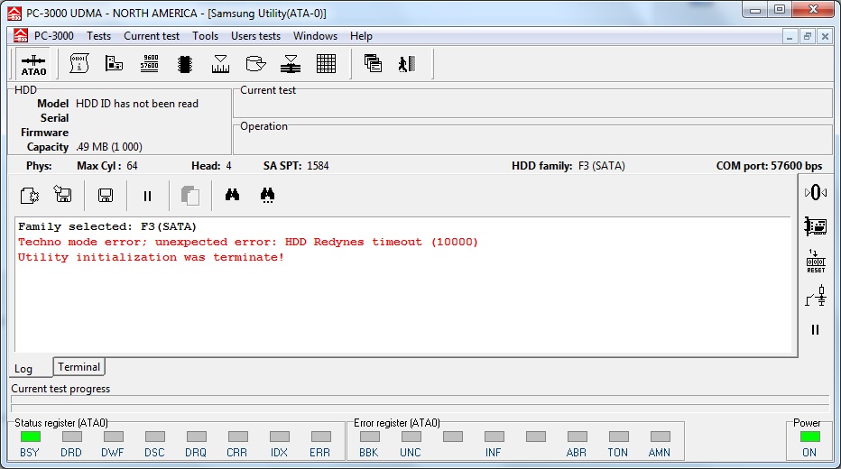Screen dimensions: 841x469
Task: Click the CRR status indicator
Action: tap(237, 437)
